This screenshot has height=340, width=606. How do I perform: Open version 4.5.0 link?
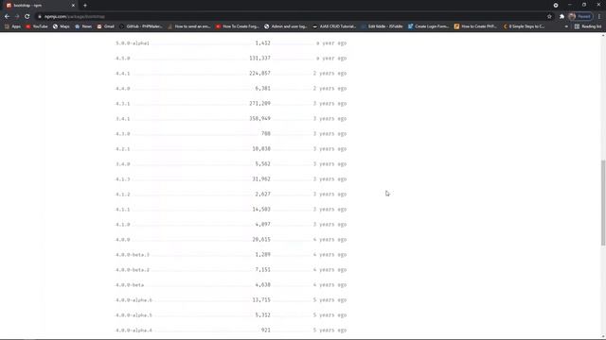click(123, 59)
